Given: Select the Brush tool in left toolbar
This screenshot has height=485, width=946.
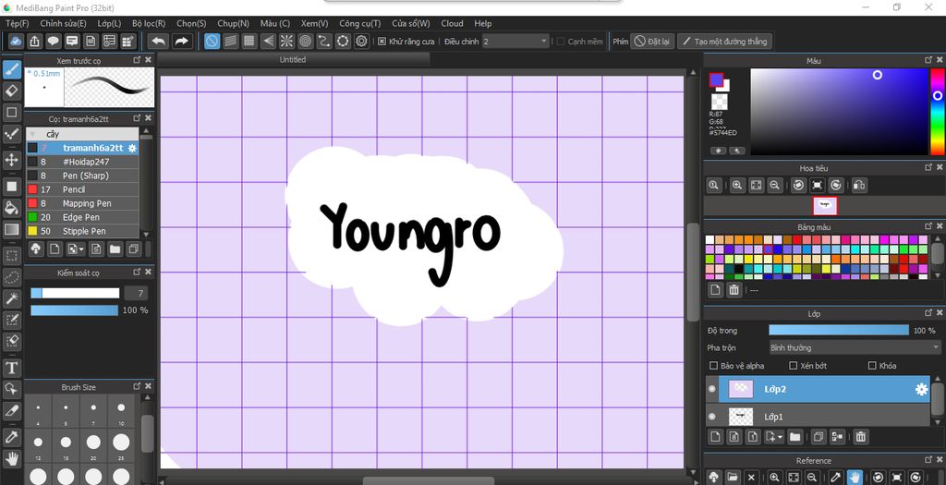Looking at the screenshot, I should point(11,69).
